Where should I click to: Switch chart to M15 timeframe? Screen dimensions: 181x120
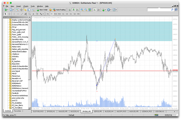tap(55, 14)
